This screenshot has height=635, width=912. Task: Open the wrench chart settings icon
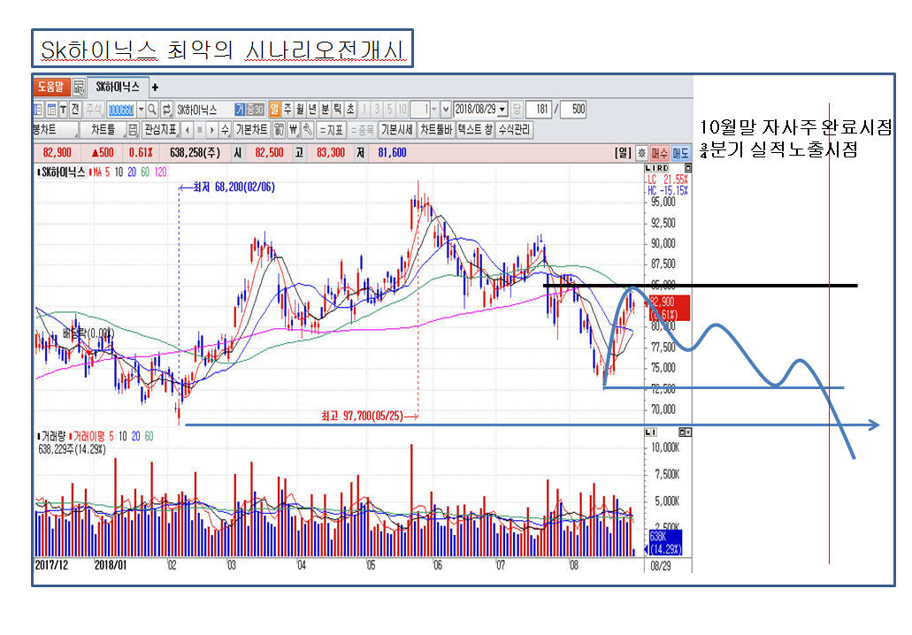click(x=307, y=130)
